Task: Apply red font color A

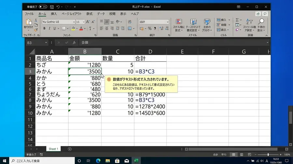Action: pyautogui.click(x=81, y=29)
